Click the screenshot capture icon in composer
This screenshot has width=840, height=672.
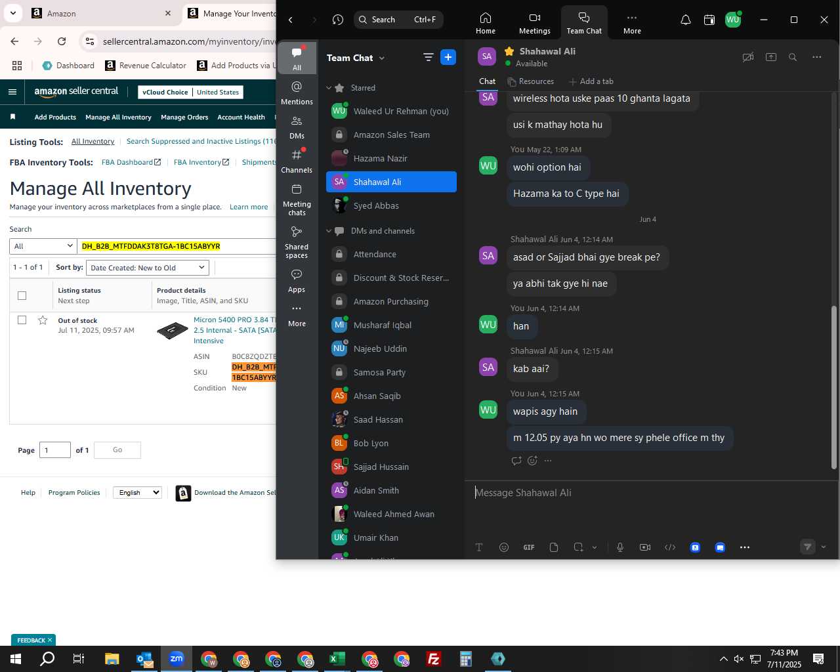(578, 547)
